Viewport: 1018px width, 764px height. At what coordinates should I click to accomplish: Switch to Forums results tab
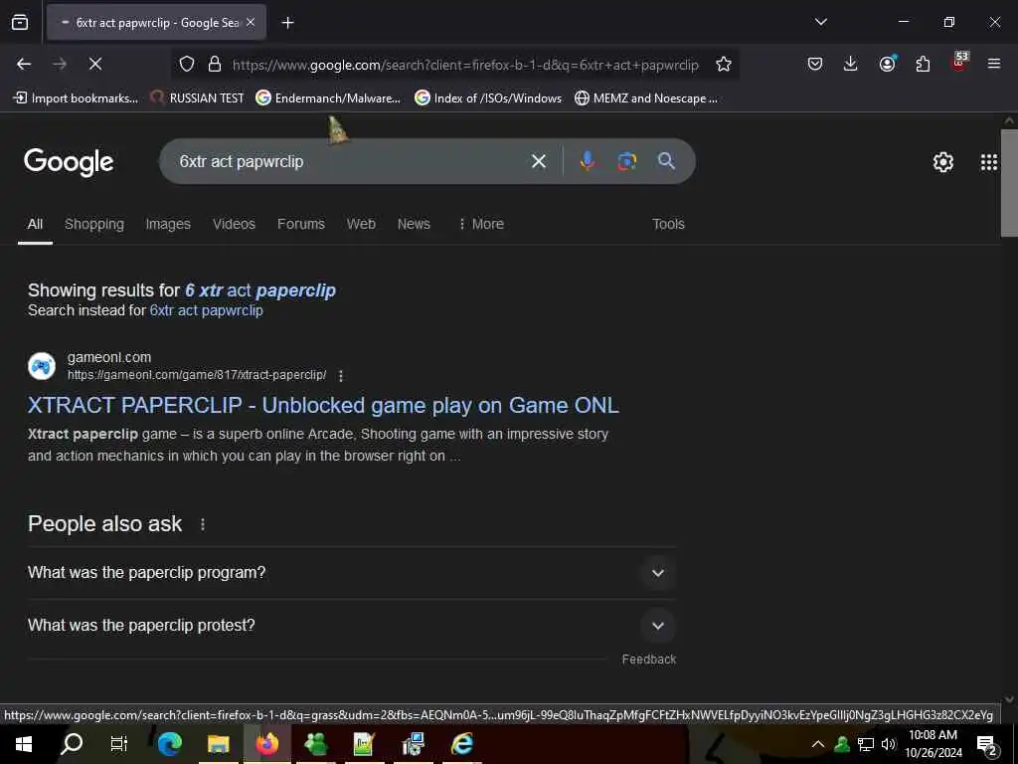(x=301, y=224)
